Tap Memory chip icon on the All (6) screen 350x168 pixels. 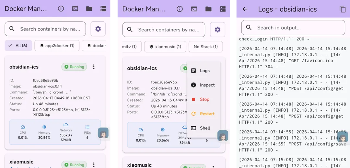(x=44, y=127)
